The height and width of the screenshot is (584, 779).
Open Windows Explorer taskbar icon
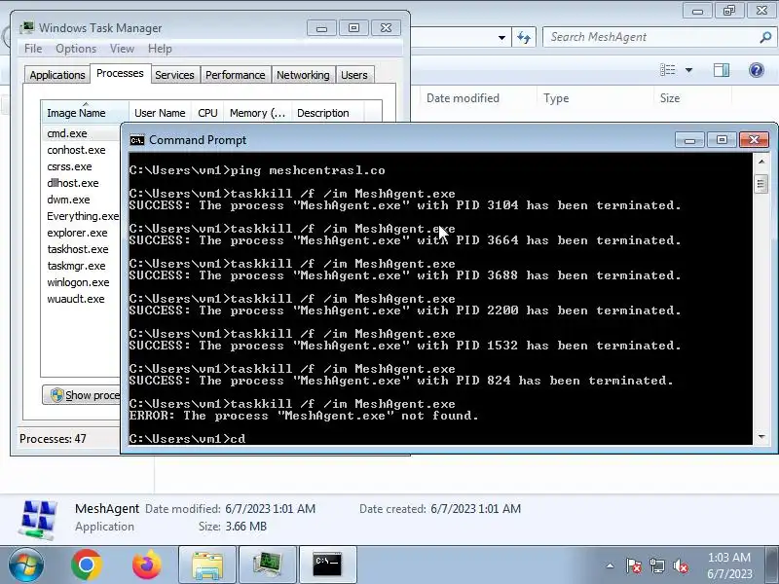[x=207, y=565]
